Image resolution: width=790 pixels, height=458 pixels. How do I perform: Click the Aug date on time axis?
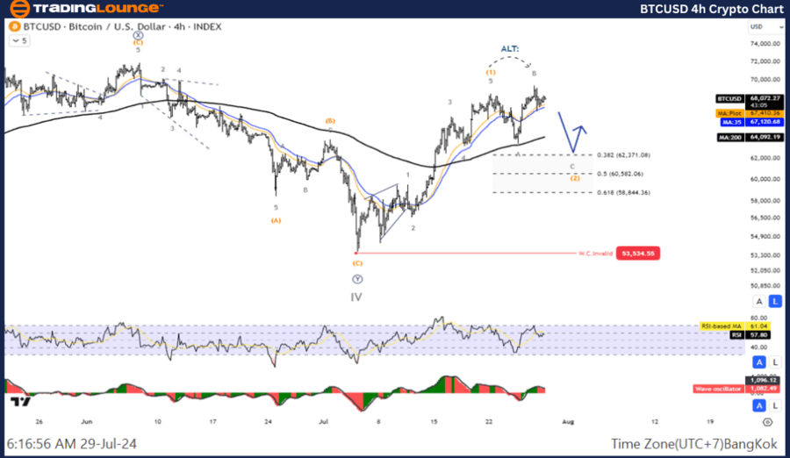point(568,422)
